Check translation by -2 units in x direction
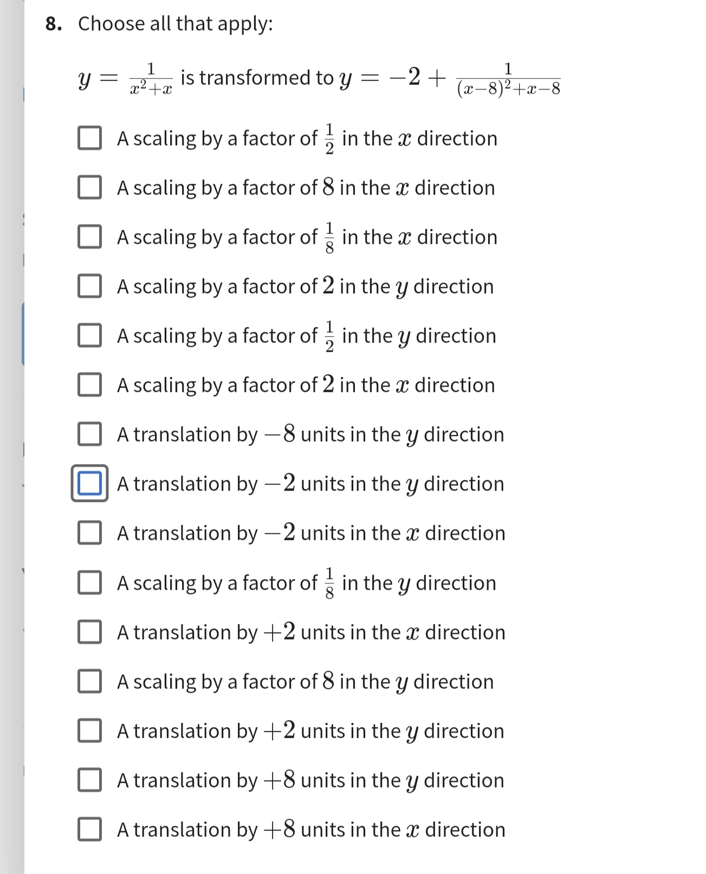This screenshot has height=874, width=706. 91,534
